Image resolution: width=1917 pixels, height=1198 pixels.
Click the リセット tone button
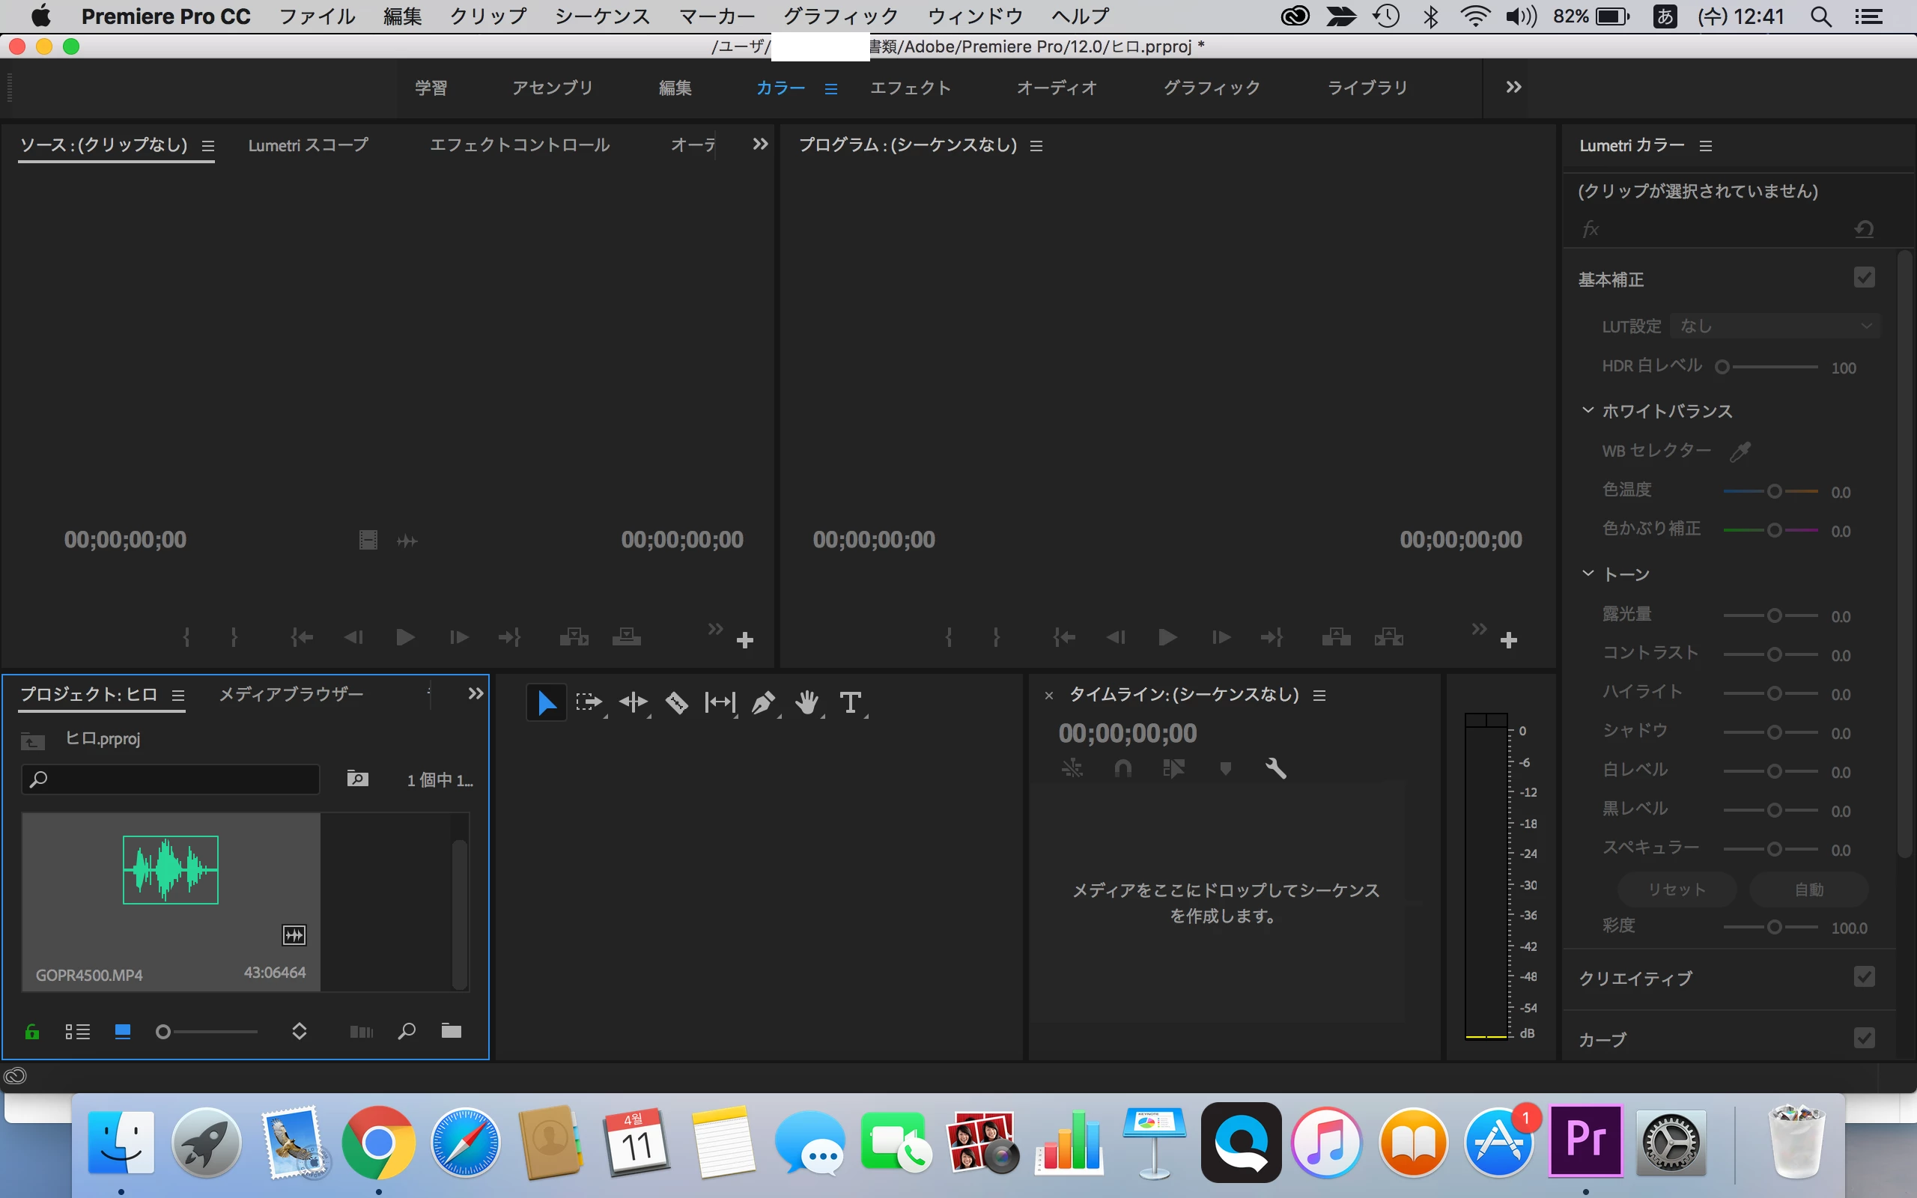coord(1676,890)
